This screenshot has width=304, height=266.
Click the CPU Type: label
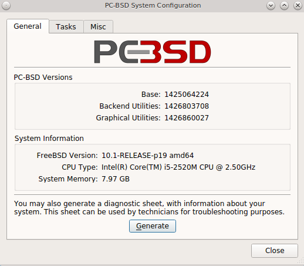80,167
